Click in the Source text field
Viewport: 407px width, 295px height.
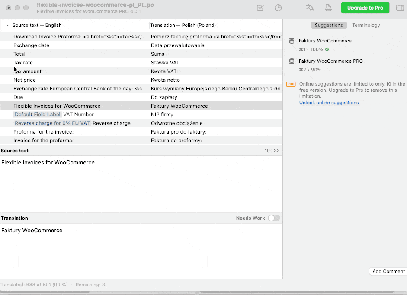(x=141, y=184)
